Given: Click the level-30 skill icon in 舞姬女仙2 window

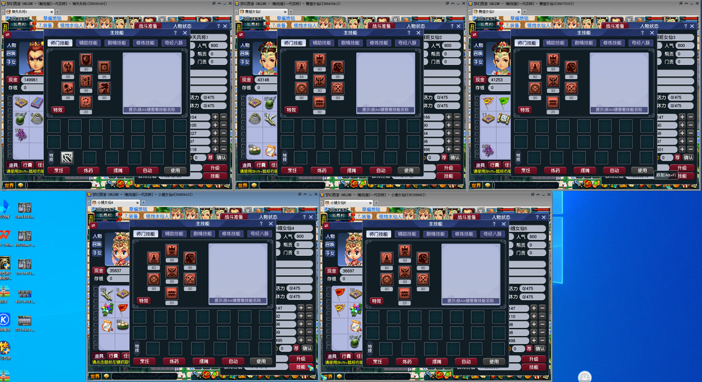Looking at the screenshot, I should click(x=319, y=103).
